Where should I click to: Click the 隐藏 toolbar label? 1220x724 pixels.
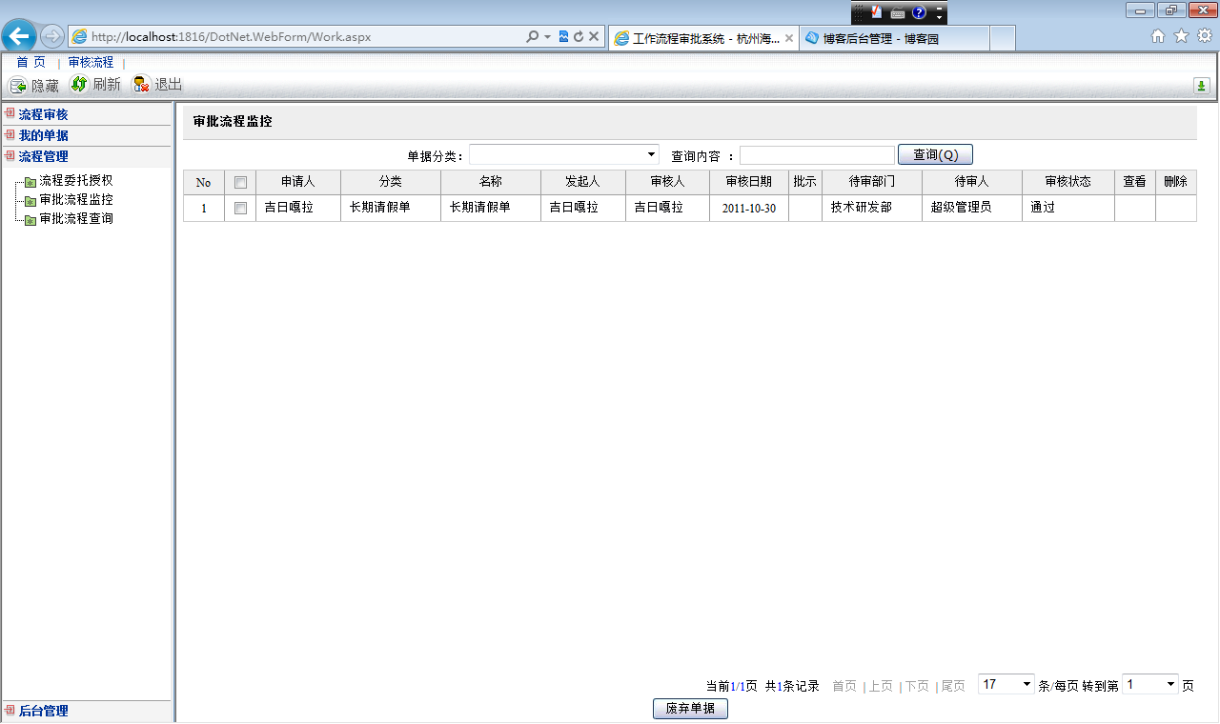(45, 86)
